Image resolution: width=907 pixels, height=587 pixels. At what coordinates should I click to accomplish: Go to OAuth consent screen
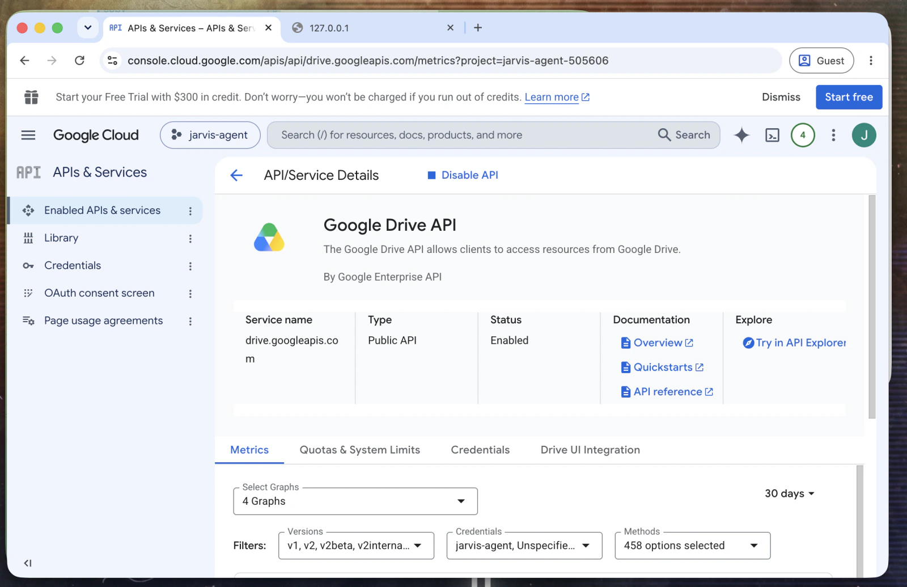point(99,293)
